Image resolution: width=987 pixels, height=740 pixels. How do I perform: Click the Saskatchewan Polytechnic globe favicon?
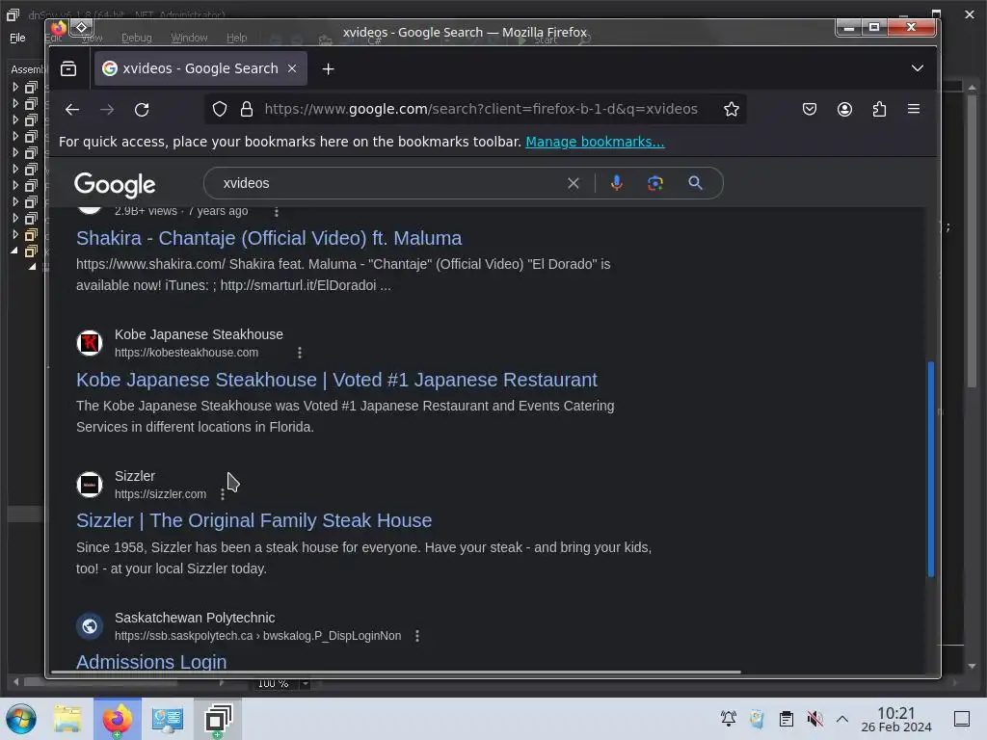pos(90,626)
